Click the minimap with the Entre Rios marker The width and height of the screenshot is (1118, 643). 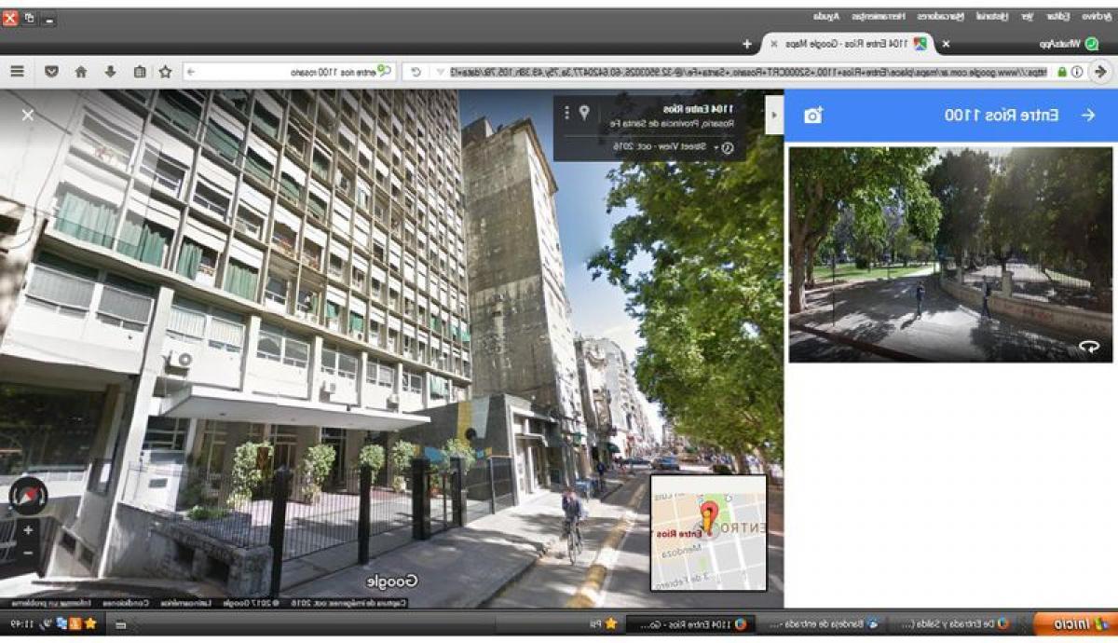(708, 531)
